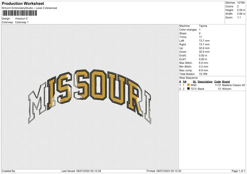Click the Code column header
This screenshot has width=247, height=174.
217,82
